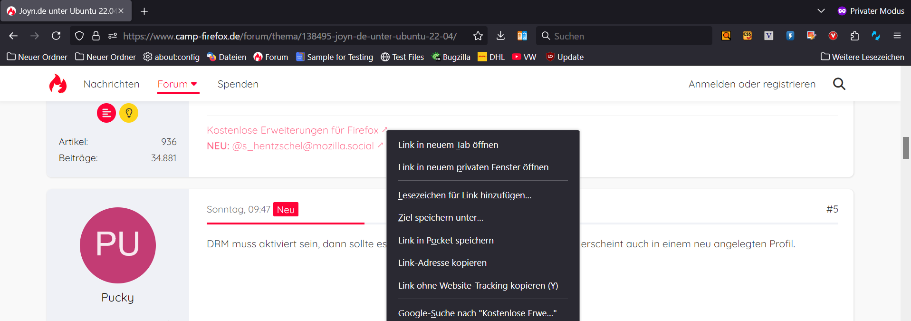
Task: Open the tracking protection shield
Action: click(79, 36)
